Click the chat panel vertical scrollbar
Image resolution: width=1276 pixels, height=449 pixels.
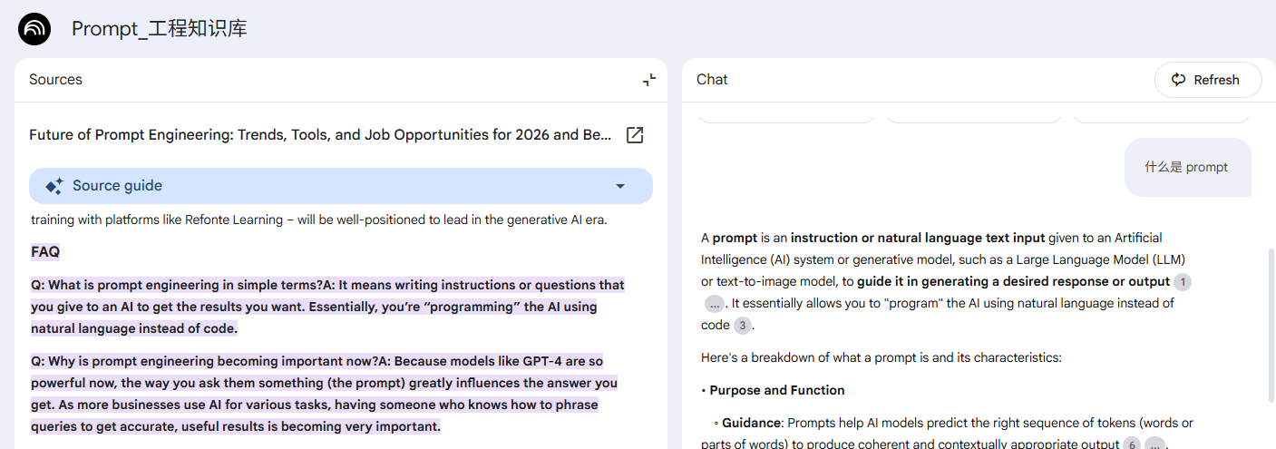pyautogui.click(x=1270, y=327)
